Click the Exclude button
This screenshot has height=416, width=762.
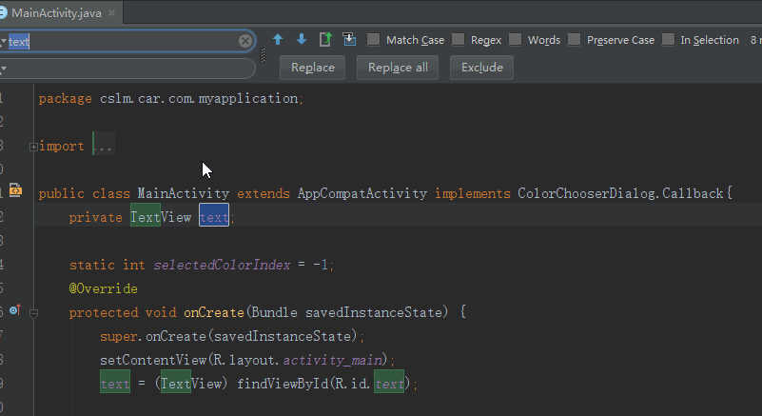pyautogui.click(x=481, y=68)
